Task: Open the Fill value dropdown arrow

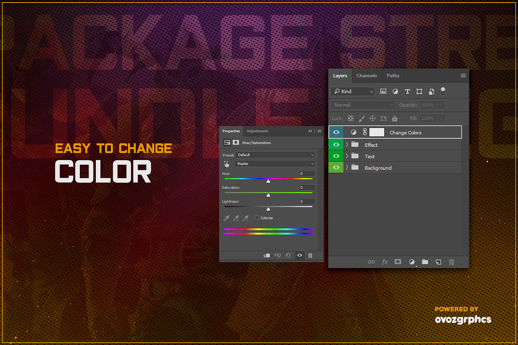Action: [441, 118]
